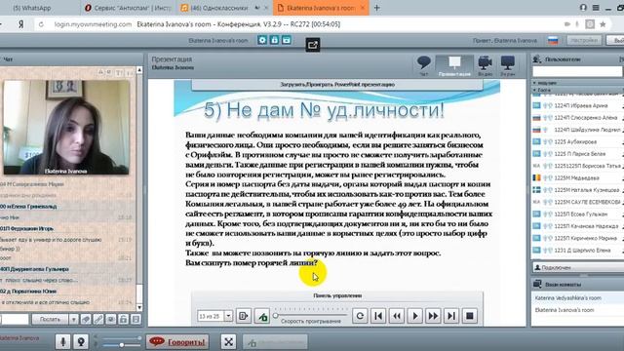624x351 pixels.
Task: Play the presentation
Action: [415, 316]
